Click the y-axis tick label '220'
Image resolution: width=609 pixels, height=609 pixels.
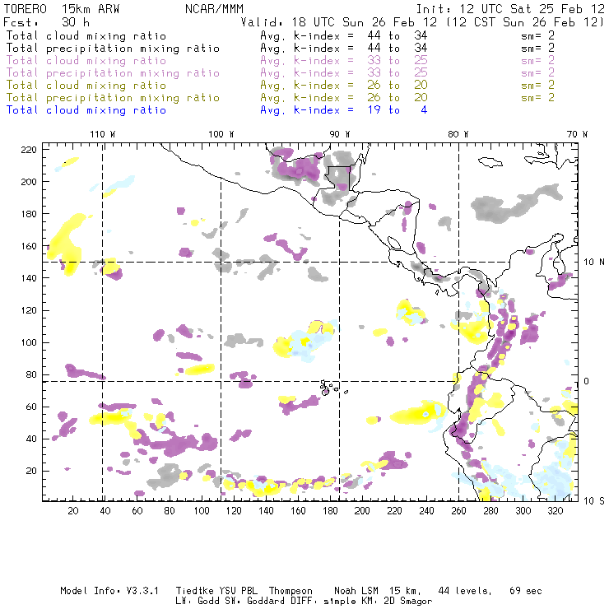29,150
